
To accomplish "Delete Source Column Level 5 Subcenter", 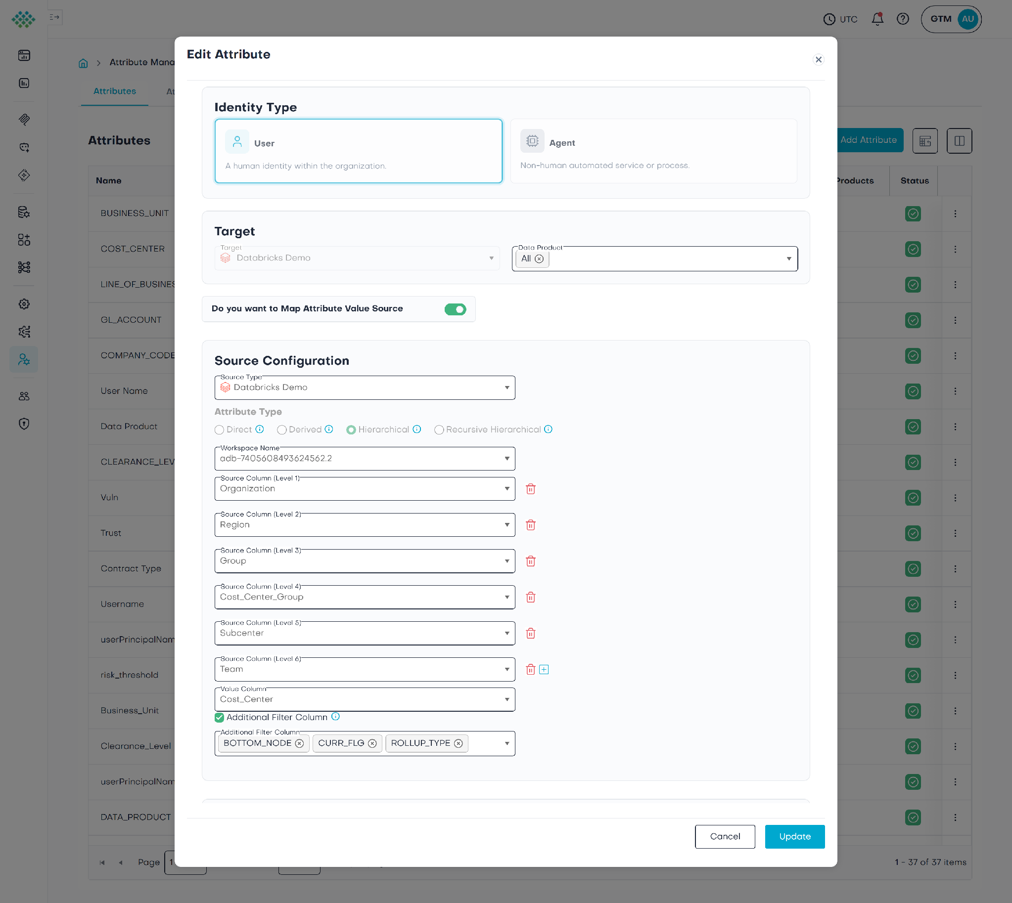I will coord(530,634).
